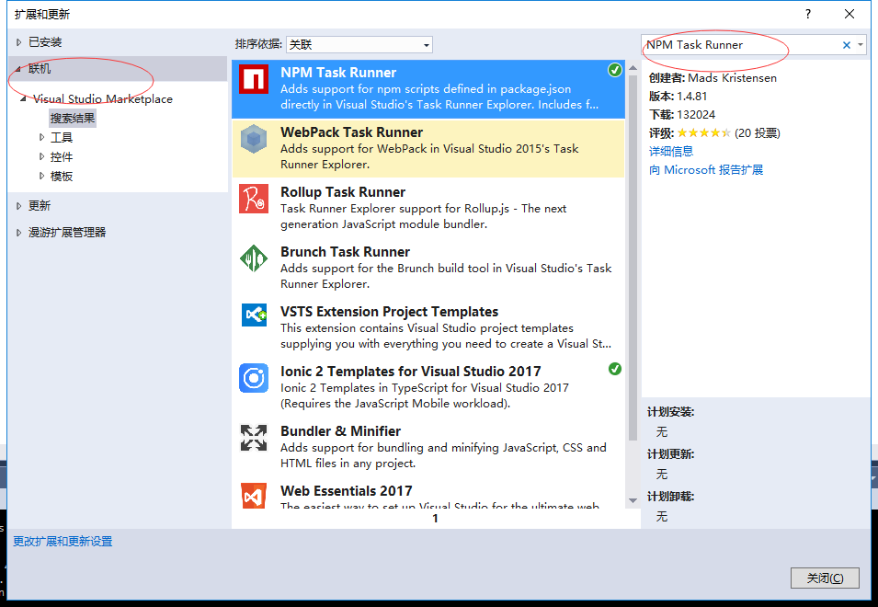Screen dimensions: 878x607
Task: Click the 计划安装 label
Action: pos(670,412)
